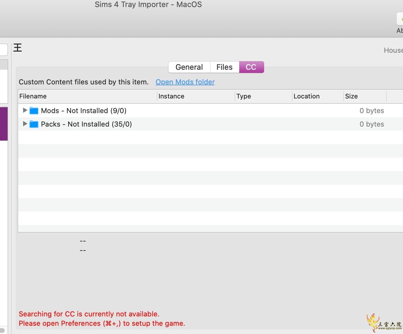Click 'Searching for CC is currently not available.' message

89,314
